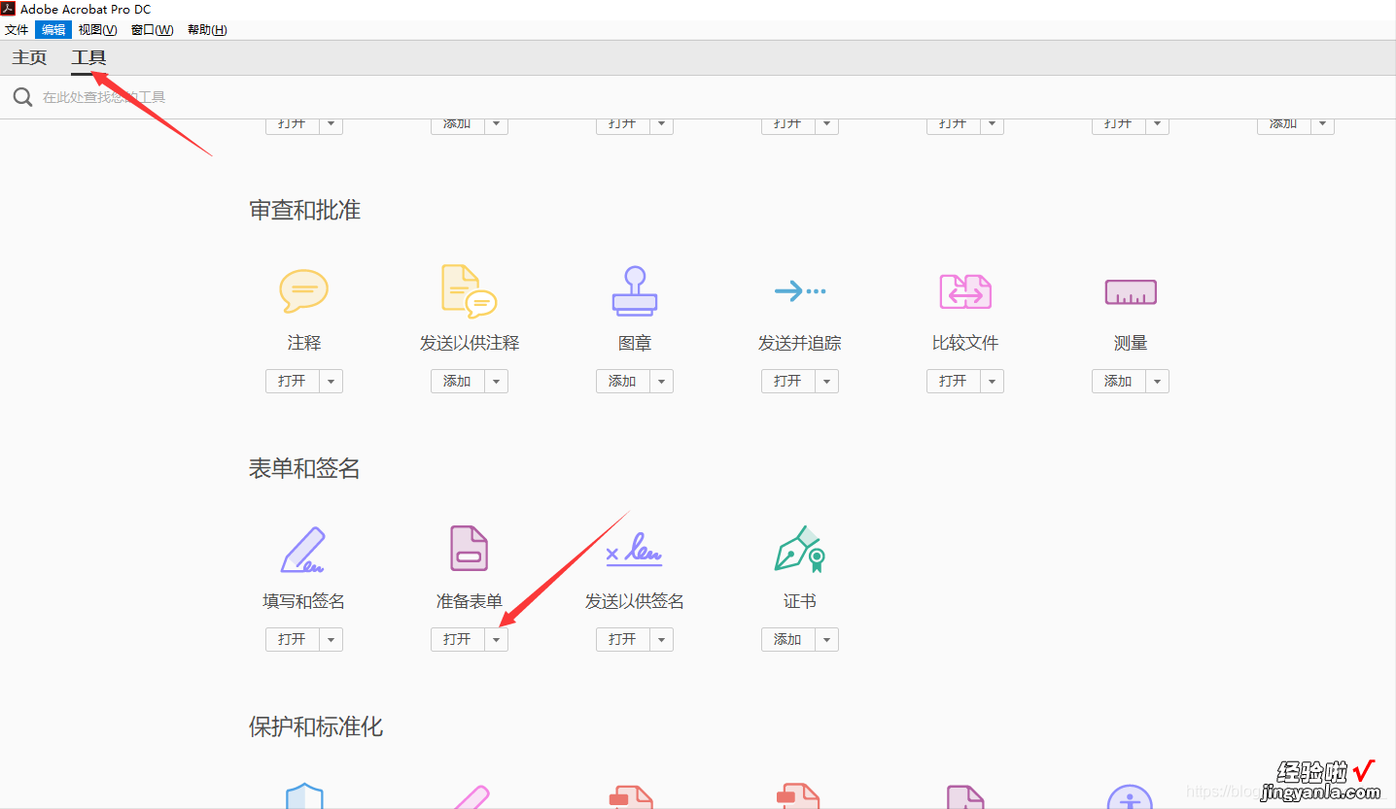Click the 准备表单 tool label
The height and width of the screenshot is (809, 1396).
pyautogui.click(x=470, y=601)
